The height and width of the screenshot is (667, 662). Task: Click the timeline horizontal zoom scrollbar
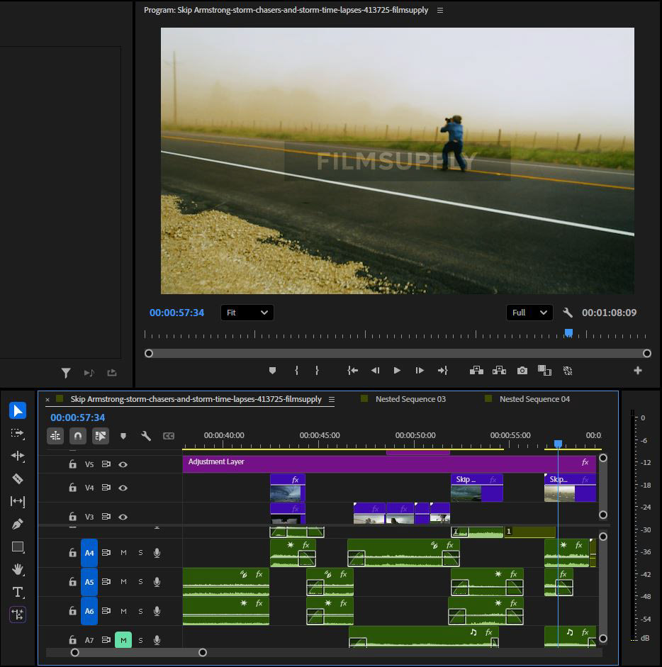[139, 652]
